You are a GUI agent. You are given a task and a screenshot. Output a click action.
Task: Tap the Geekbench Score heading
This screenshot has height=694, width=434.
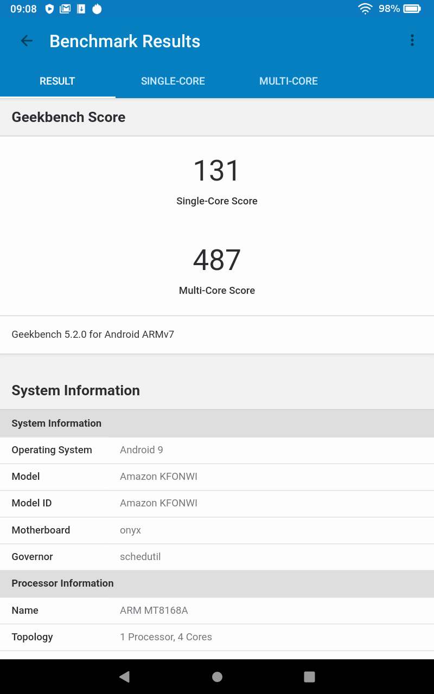(x=68, y=117)
